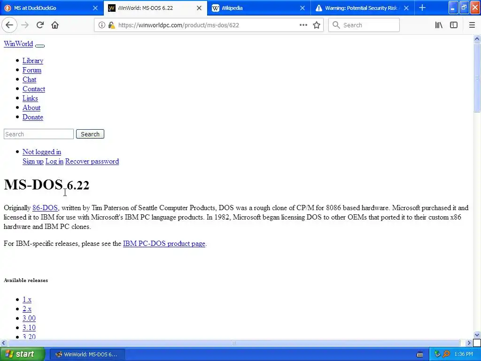
Task: Click the Log in link
Action: (x=54, y=161)
